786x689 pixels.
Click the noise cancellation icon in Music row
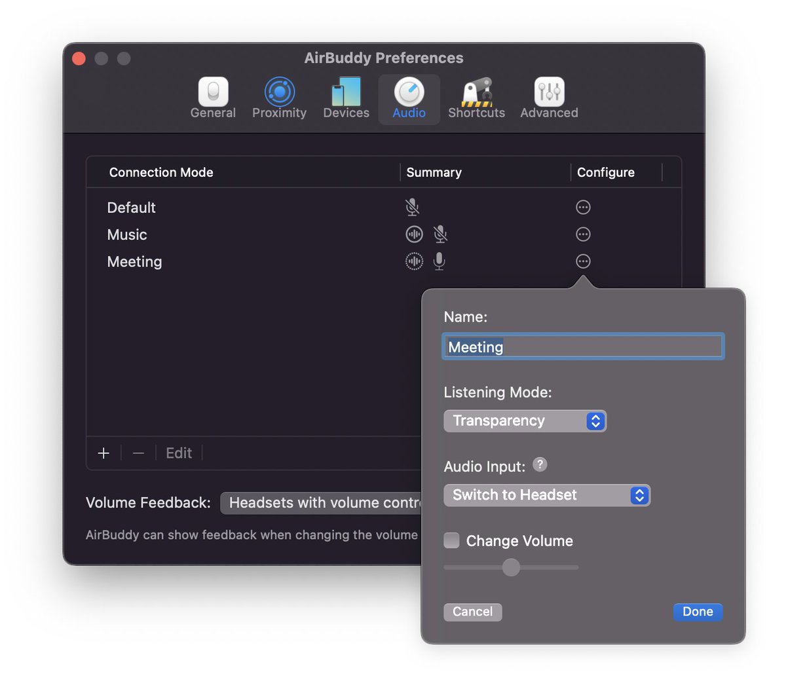click(414, 234)
